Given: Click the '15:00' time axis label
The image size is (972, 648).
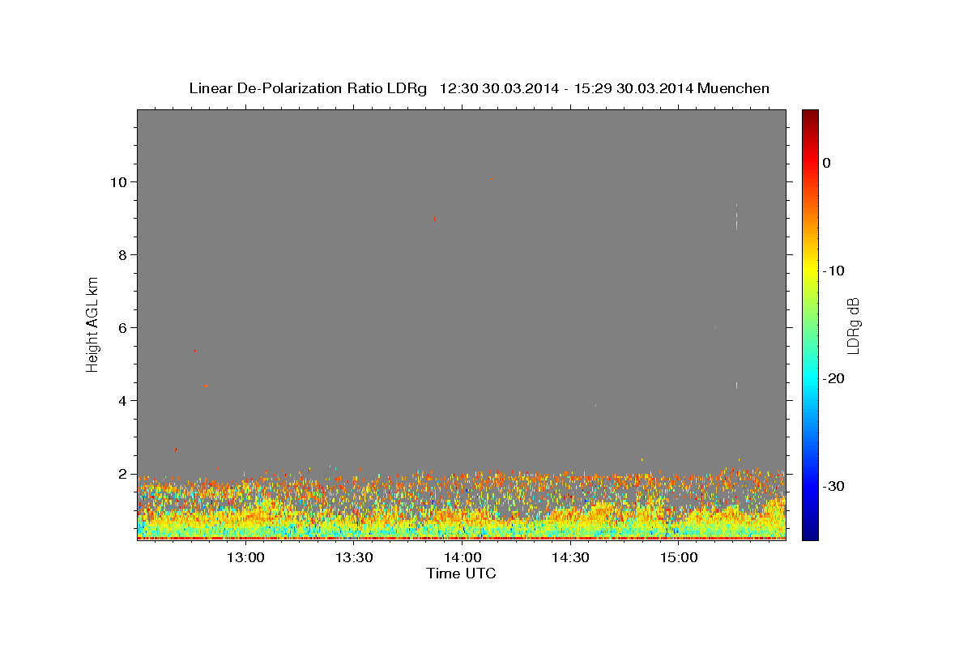Looking at the screenshot, I should [x=679, y=558].
